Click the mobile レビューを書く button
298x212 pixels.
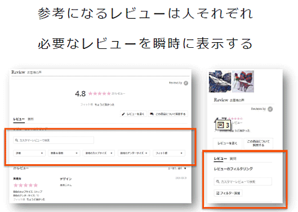pos(228,143)
